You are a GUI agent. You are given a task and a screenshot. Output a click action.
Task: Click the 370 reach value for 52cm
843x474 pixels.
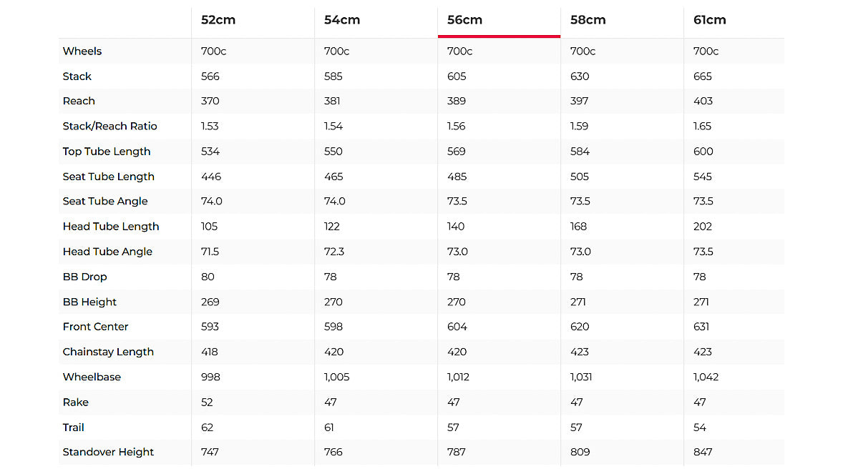point(210,102)
